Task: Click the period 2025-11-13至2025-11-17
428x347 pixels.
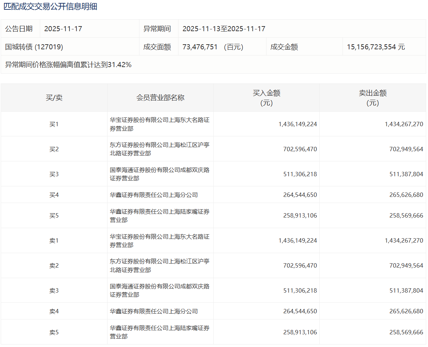Action: coord(224,29)
